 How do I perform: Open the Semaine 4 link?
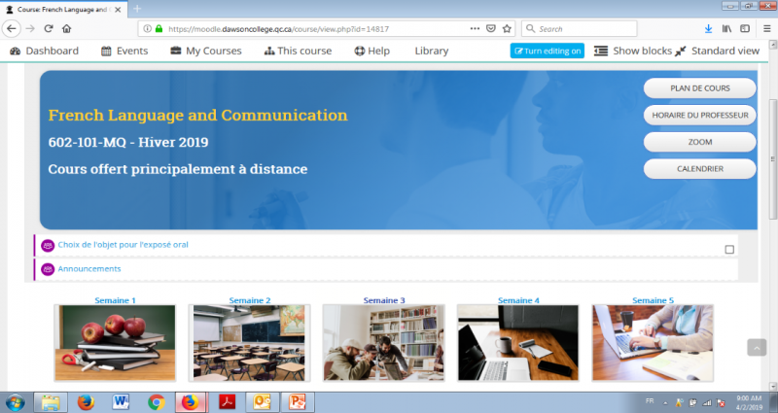518,300
